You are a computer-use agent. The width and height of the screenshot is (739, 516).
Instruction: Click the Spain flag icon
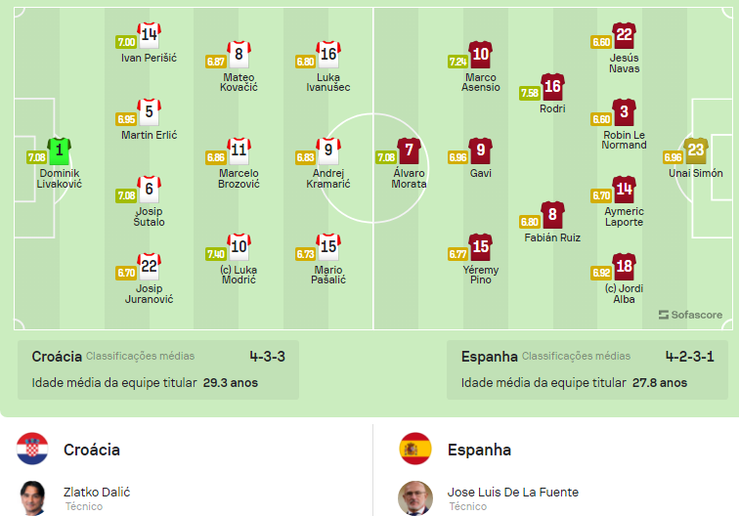415,449
